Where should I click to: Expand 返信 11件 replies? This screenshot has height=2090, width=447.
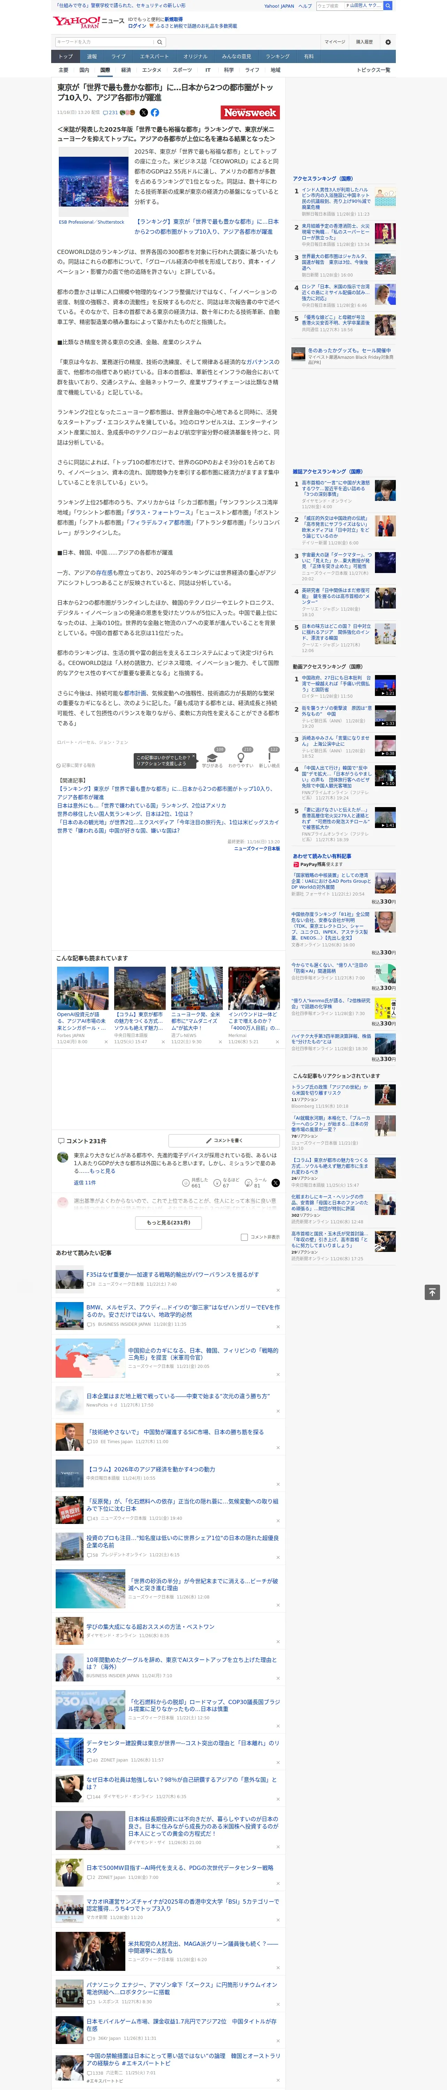click(x=85, y=1182)
